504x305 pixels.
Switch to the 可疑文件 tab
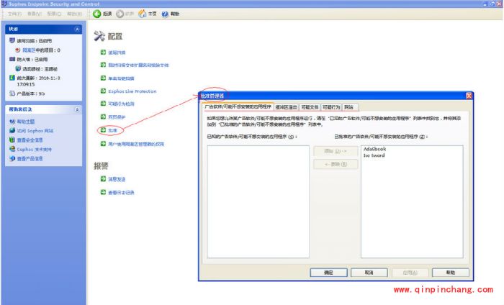[310, 106]
